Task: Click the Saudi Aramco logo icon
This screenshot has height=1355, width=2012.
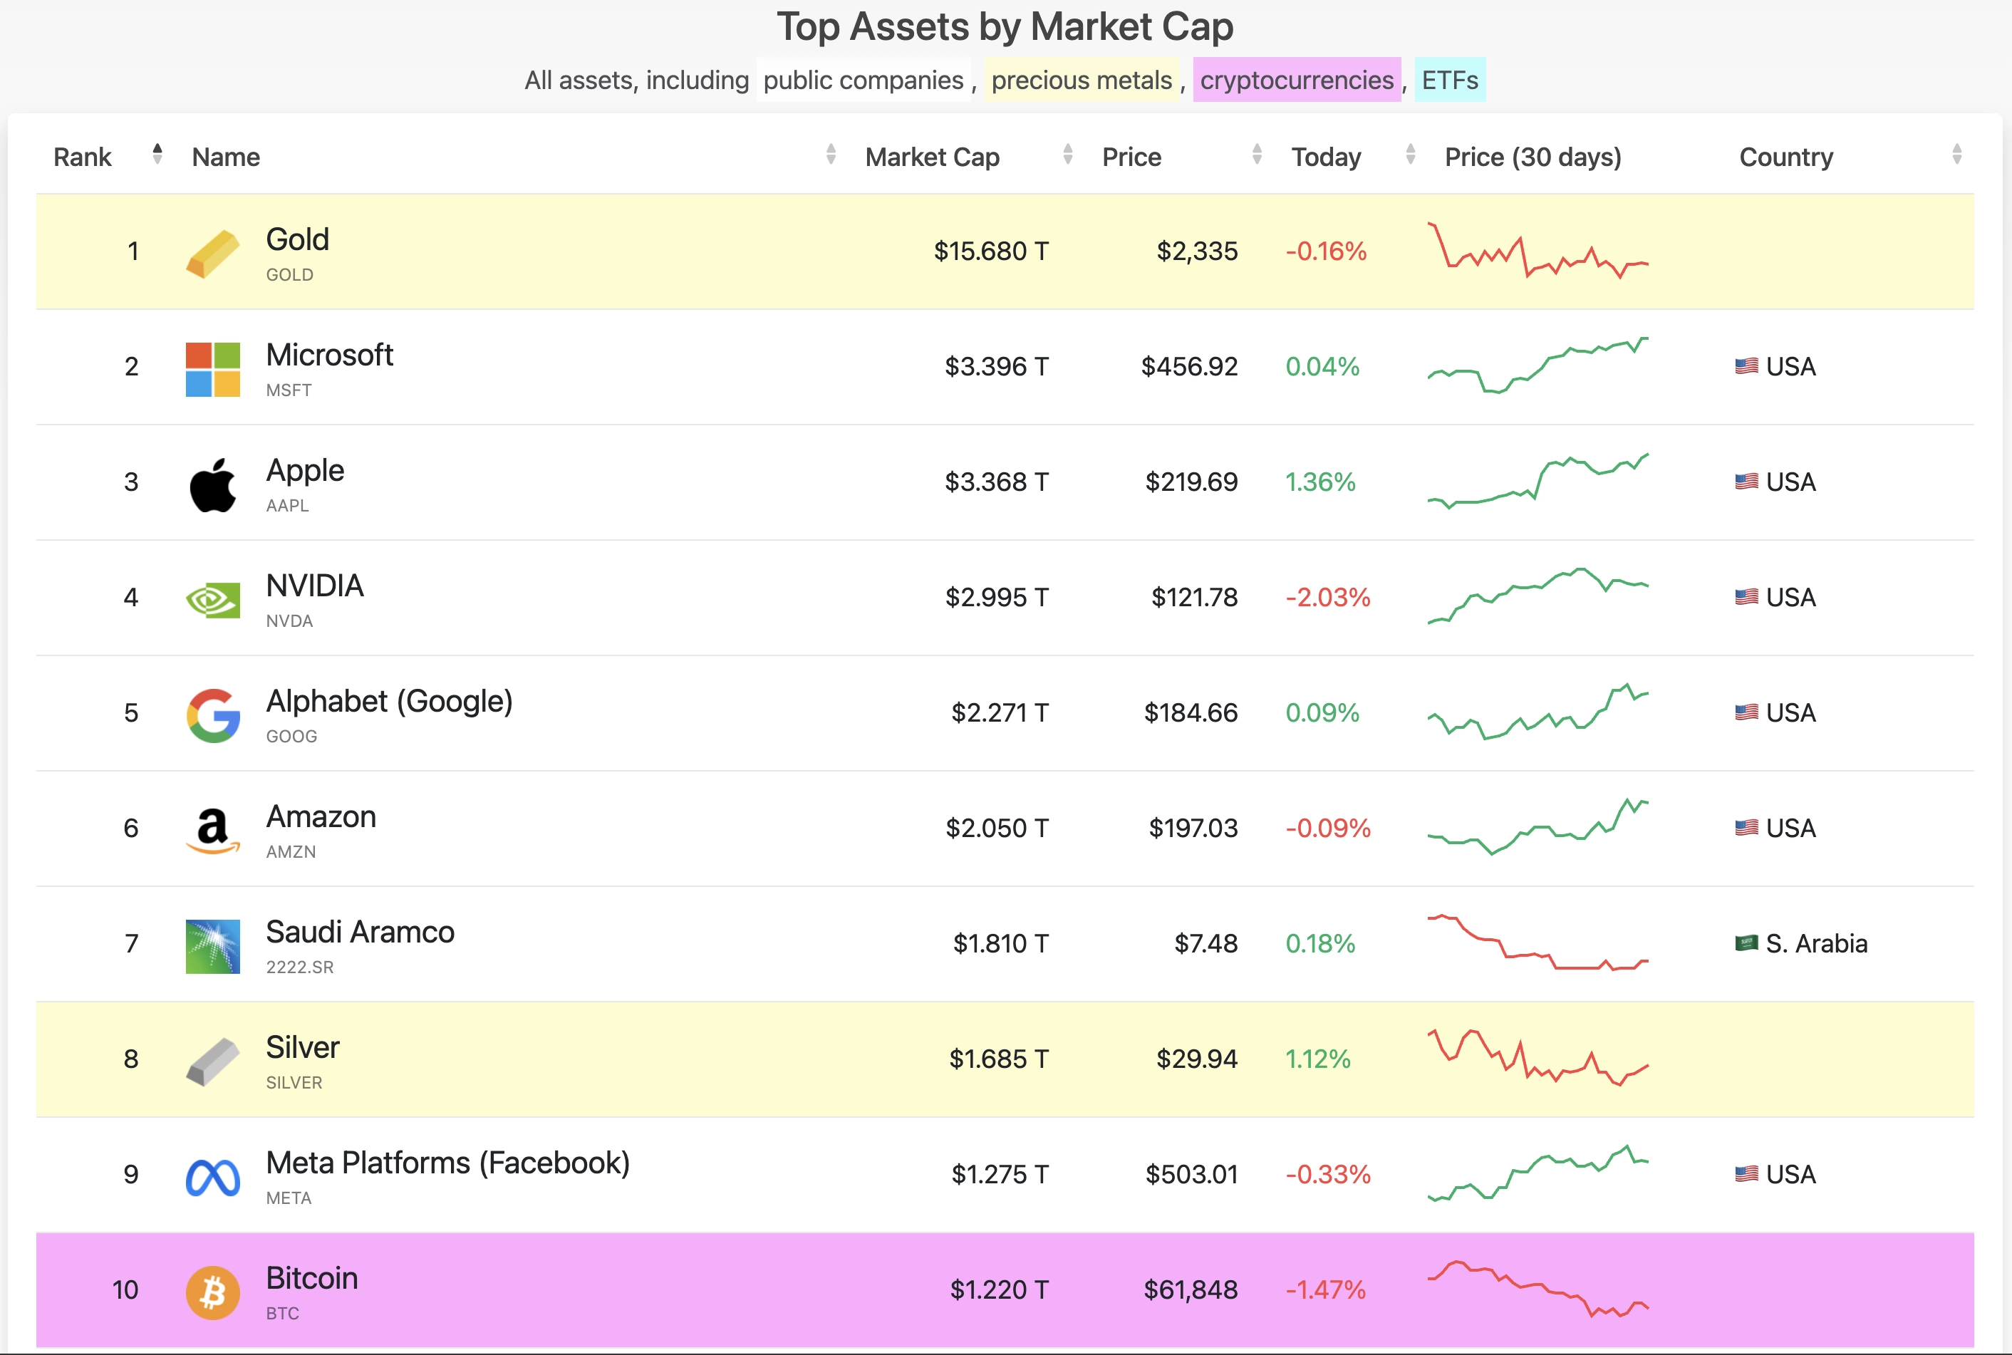Action: click(212, 946)
